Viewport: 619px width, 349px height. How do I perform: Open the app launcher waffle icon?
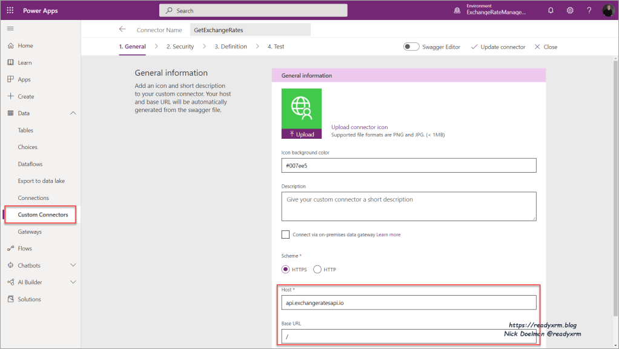click(x=10, y=10)
